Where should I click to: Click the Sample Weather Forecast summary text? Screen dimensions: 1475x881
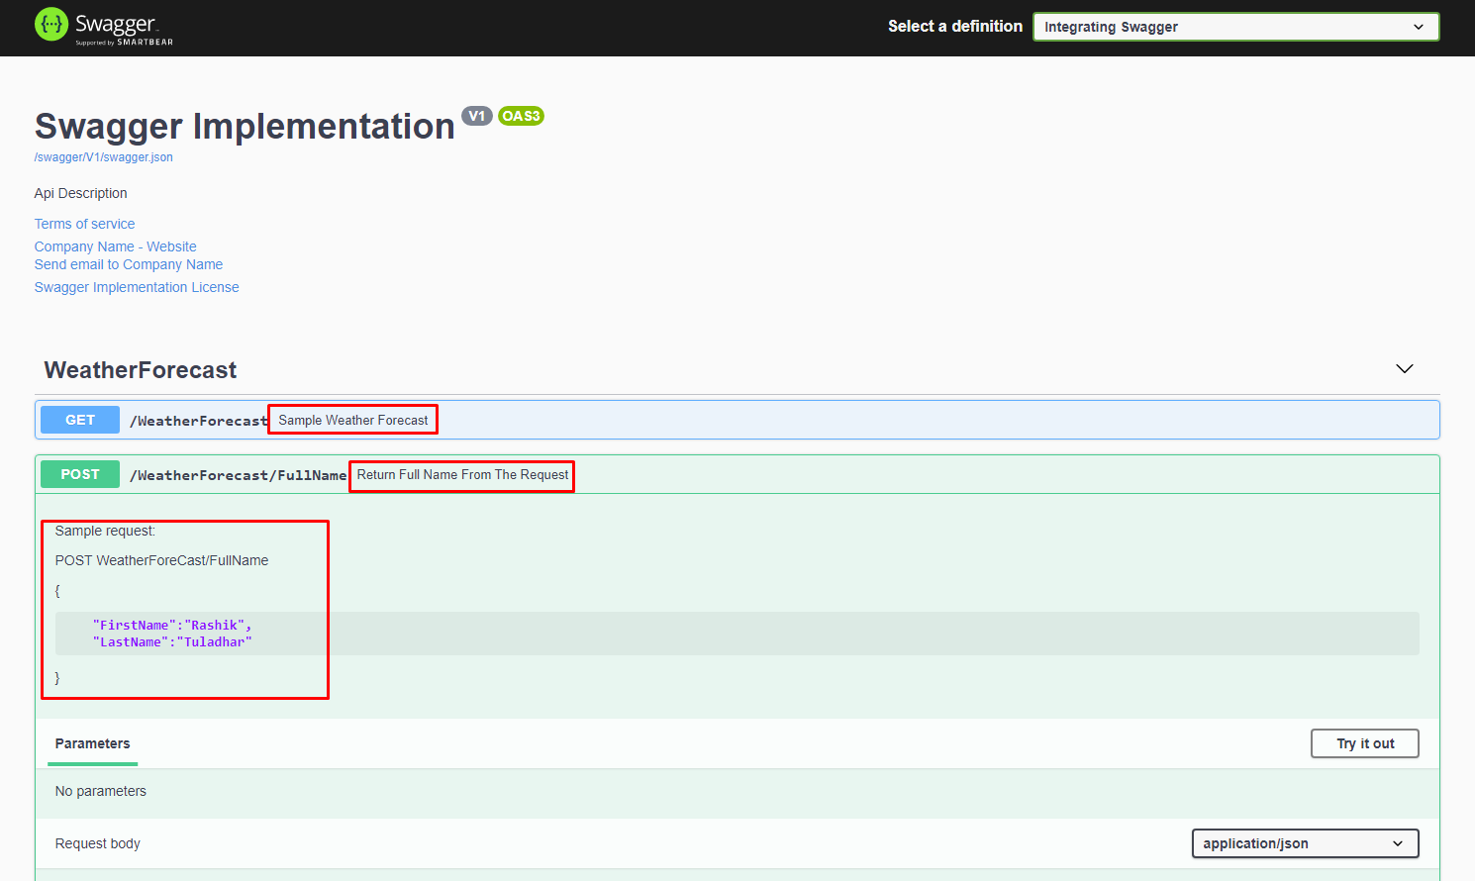[x=353, y=420]
